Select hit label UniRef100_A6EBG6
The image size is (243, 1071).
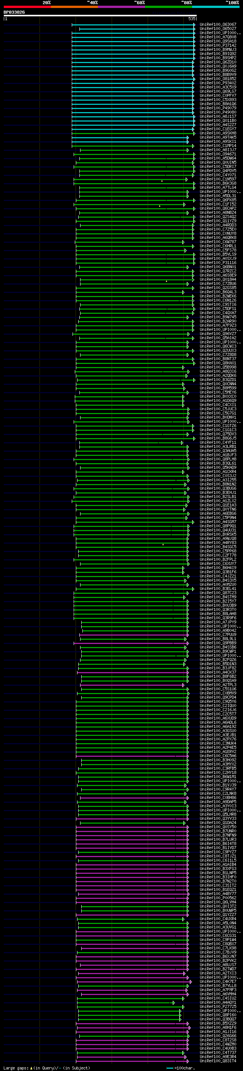pos(218,514)
